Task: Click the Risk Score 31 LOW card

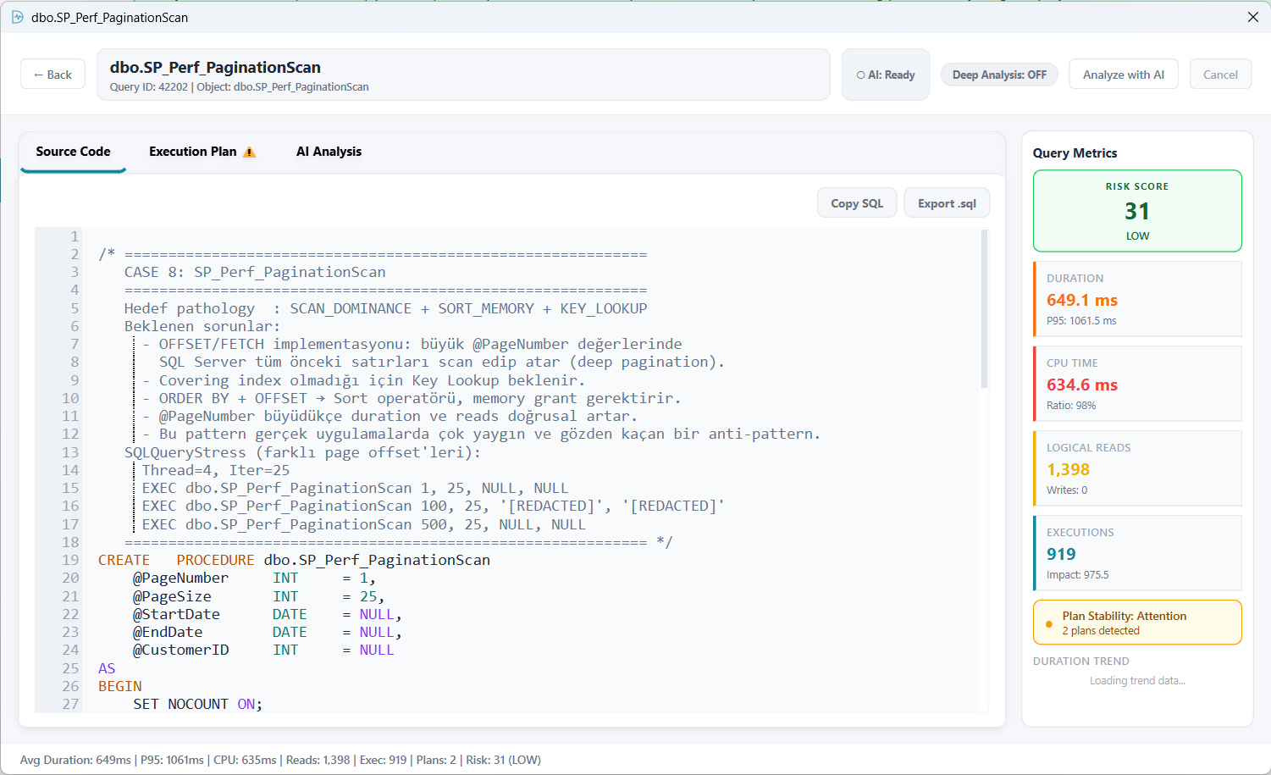Action: [x=1137, y=211]
